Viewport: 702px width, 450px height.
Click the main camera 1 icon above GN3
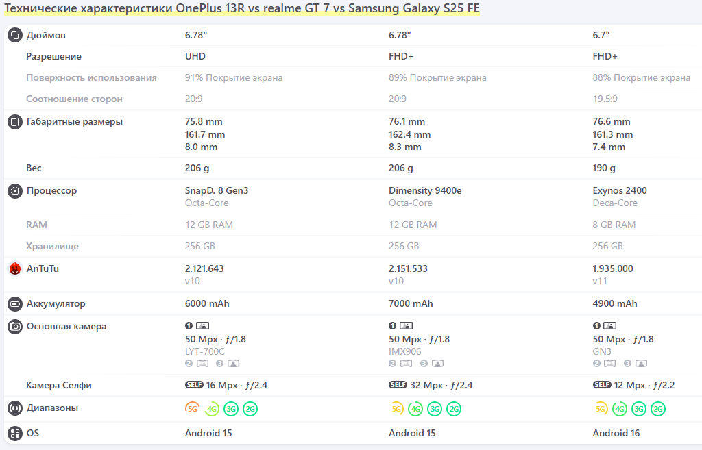[x=605, y=325]
